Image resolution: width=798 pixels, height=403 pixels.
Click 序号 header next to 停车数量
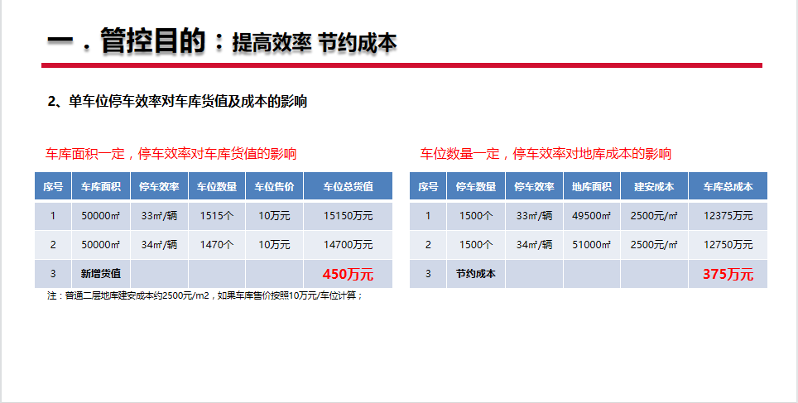pos(428,186)
